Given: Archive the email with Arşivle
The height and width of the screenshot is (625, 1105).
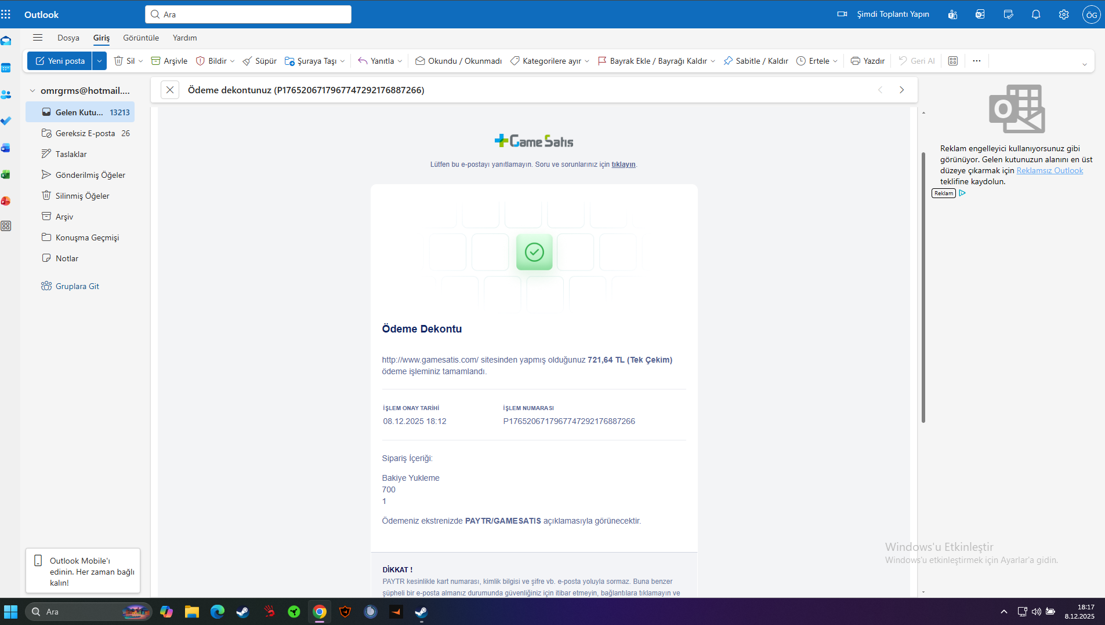Looking at the screenshot, I should click(x=169, y=61).
